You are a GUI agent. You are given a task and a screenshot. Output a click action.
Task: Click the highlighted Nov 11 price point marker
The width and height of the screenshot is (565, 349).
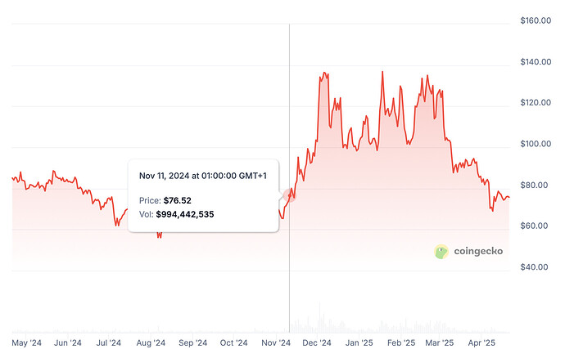coord(289,195)
